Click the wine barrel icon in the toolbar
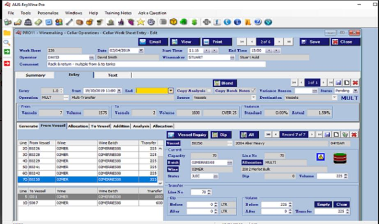This screenshot has width=379, height=224. coord(79,22)
